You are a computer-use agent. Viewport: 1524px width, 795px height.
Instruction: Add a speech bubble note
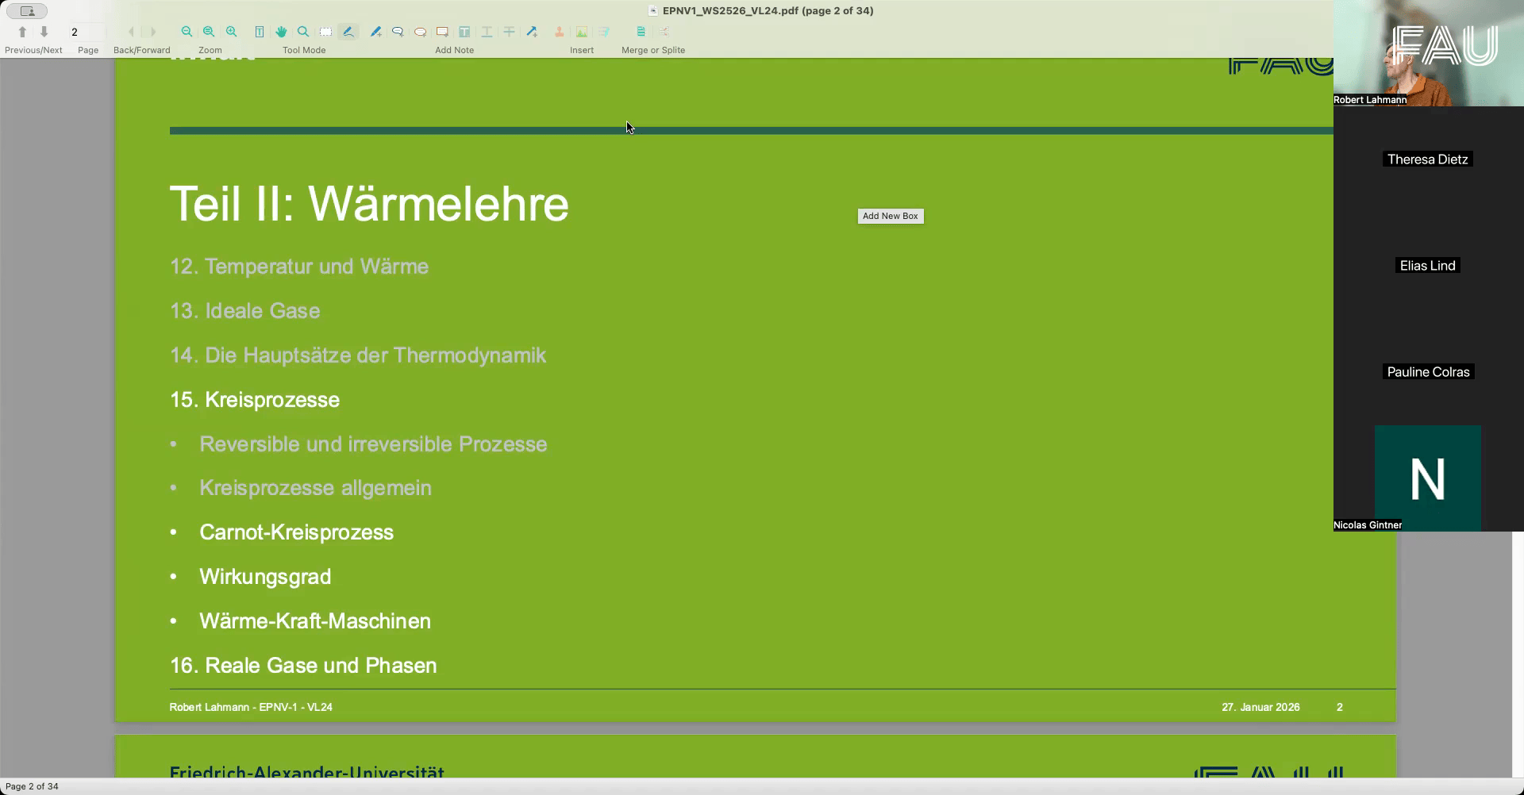click(397, 32)
